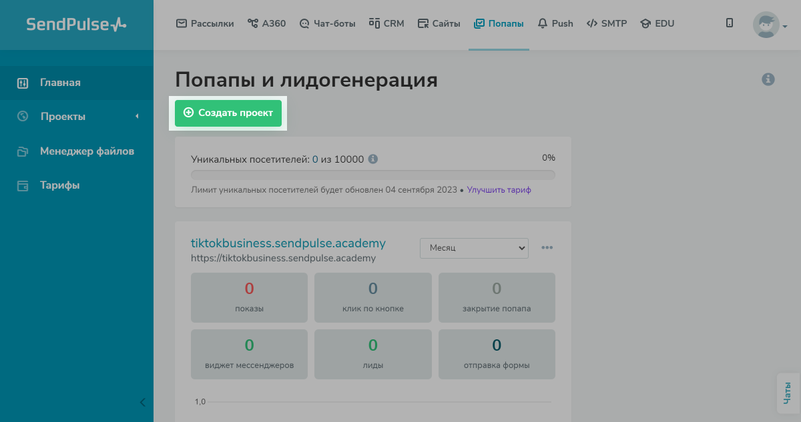Image resolution: width=801 pixels, height=422 pixels.
Task: Open the user avatar account menu
Action: pos(770,25)
